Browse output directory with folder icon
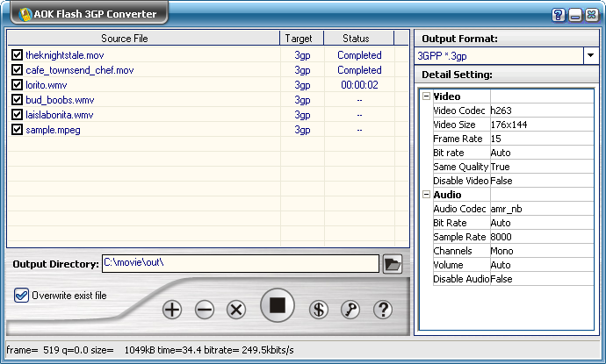606x364 pixels. (393, 264)
